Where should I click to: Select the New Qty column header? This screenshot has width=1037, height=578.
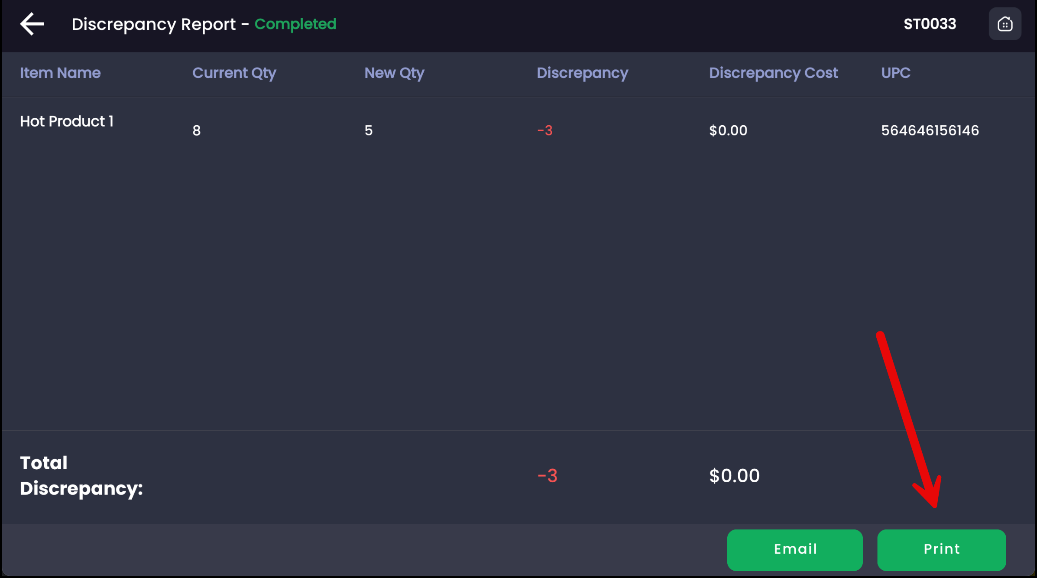coord(394,73)
